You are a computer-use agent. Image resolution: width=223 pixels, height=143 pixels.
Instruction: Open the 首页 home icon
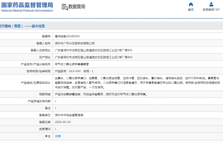tap(191, 5)
